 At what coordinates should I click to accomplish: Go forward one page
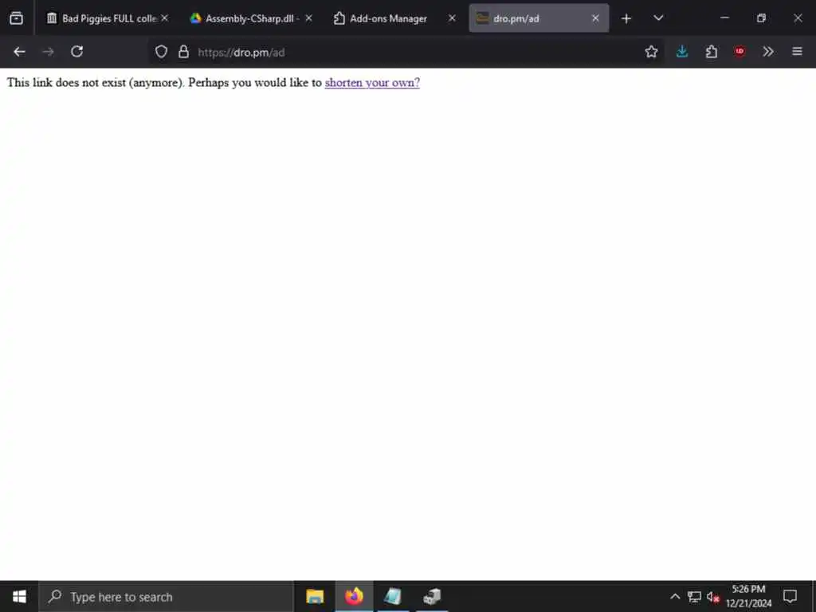[x=48, y=52]
